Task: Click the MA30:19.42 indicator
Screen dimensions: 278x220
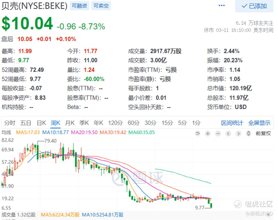Action: [113, 132]
